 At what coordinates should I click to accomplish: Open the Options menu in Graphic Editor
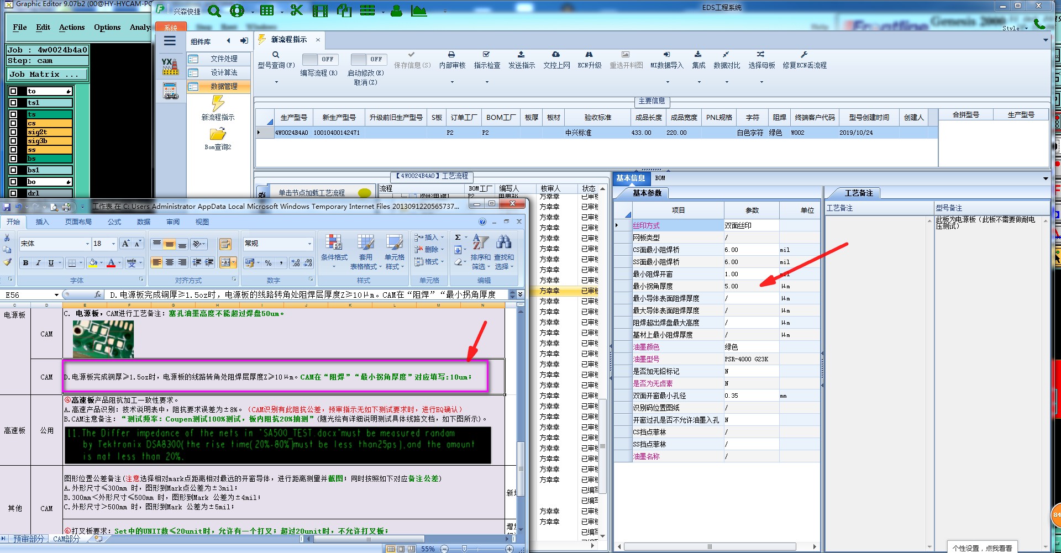tap(107, 27)
